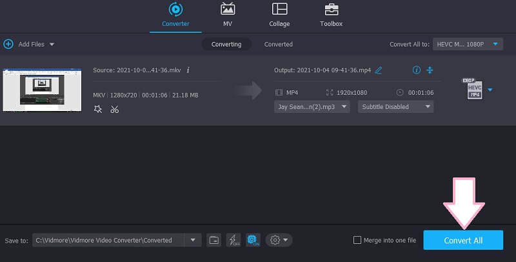The image size is (516, 262).
Task: Open the Subtitle Disabled dropdown
Action: pos(395,106)
